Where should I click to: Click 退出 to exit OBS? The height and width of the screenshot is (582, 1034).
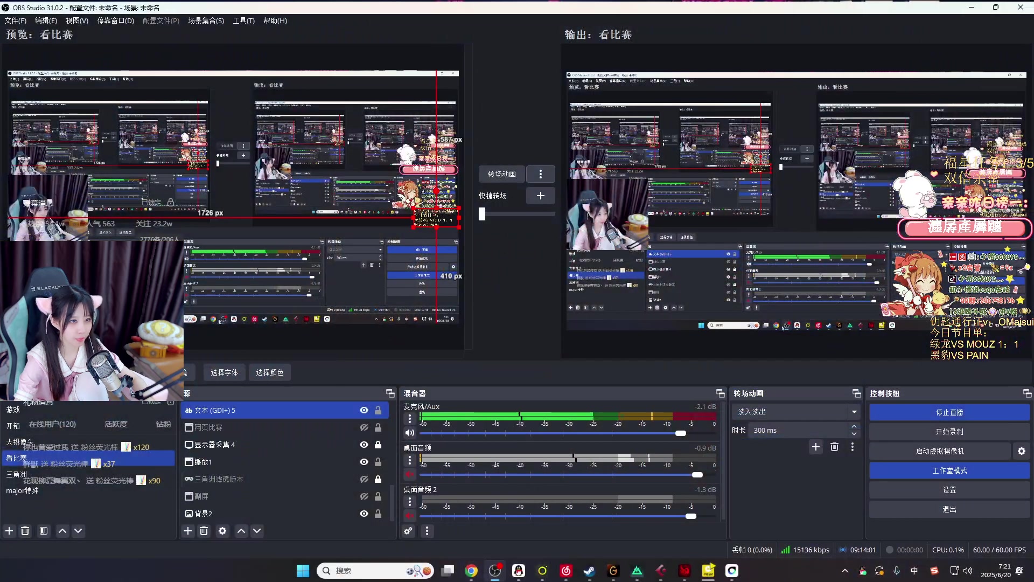coord(949,509)
